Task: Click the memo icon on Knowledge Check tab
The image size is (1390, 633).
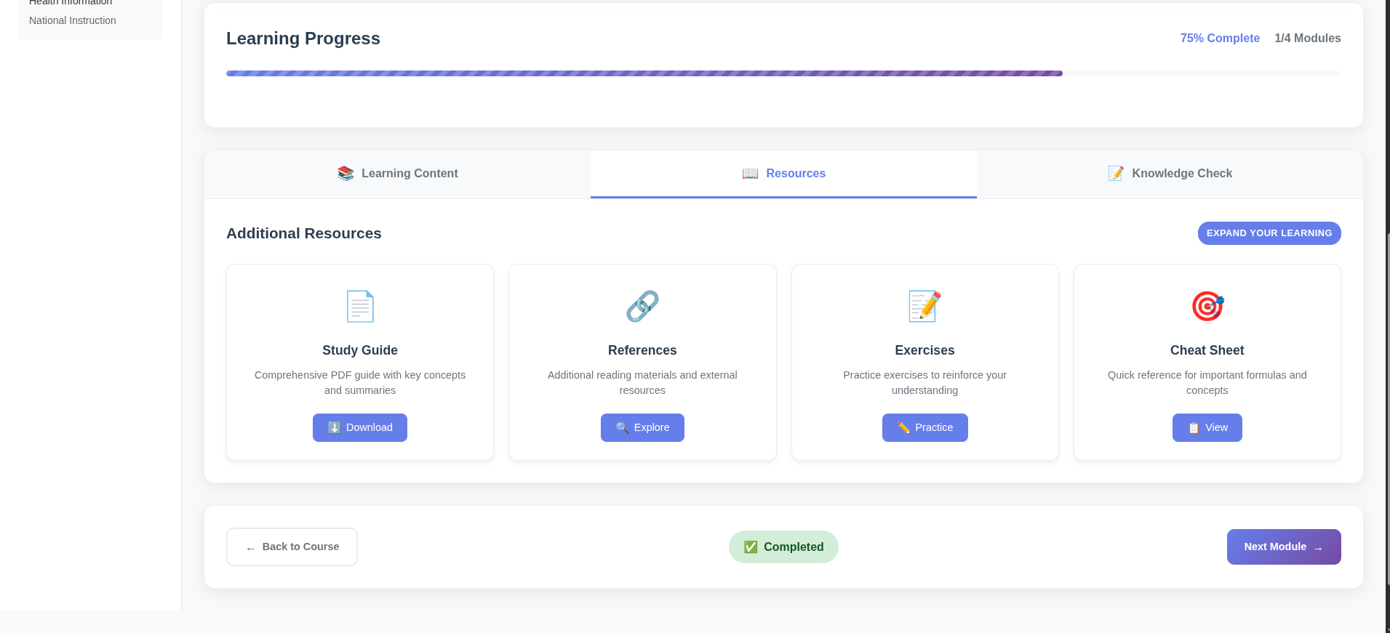Action: pos(1116,174)
